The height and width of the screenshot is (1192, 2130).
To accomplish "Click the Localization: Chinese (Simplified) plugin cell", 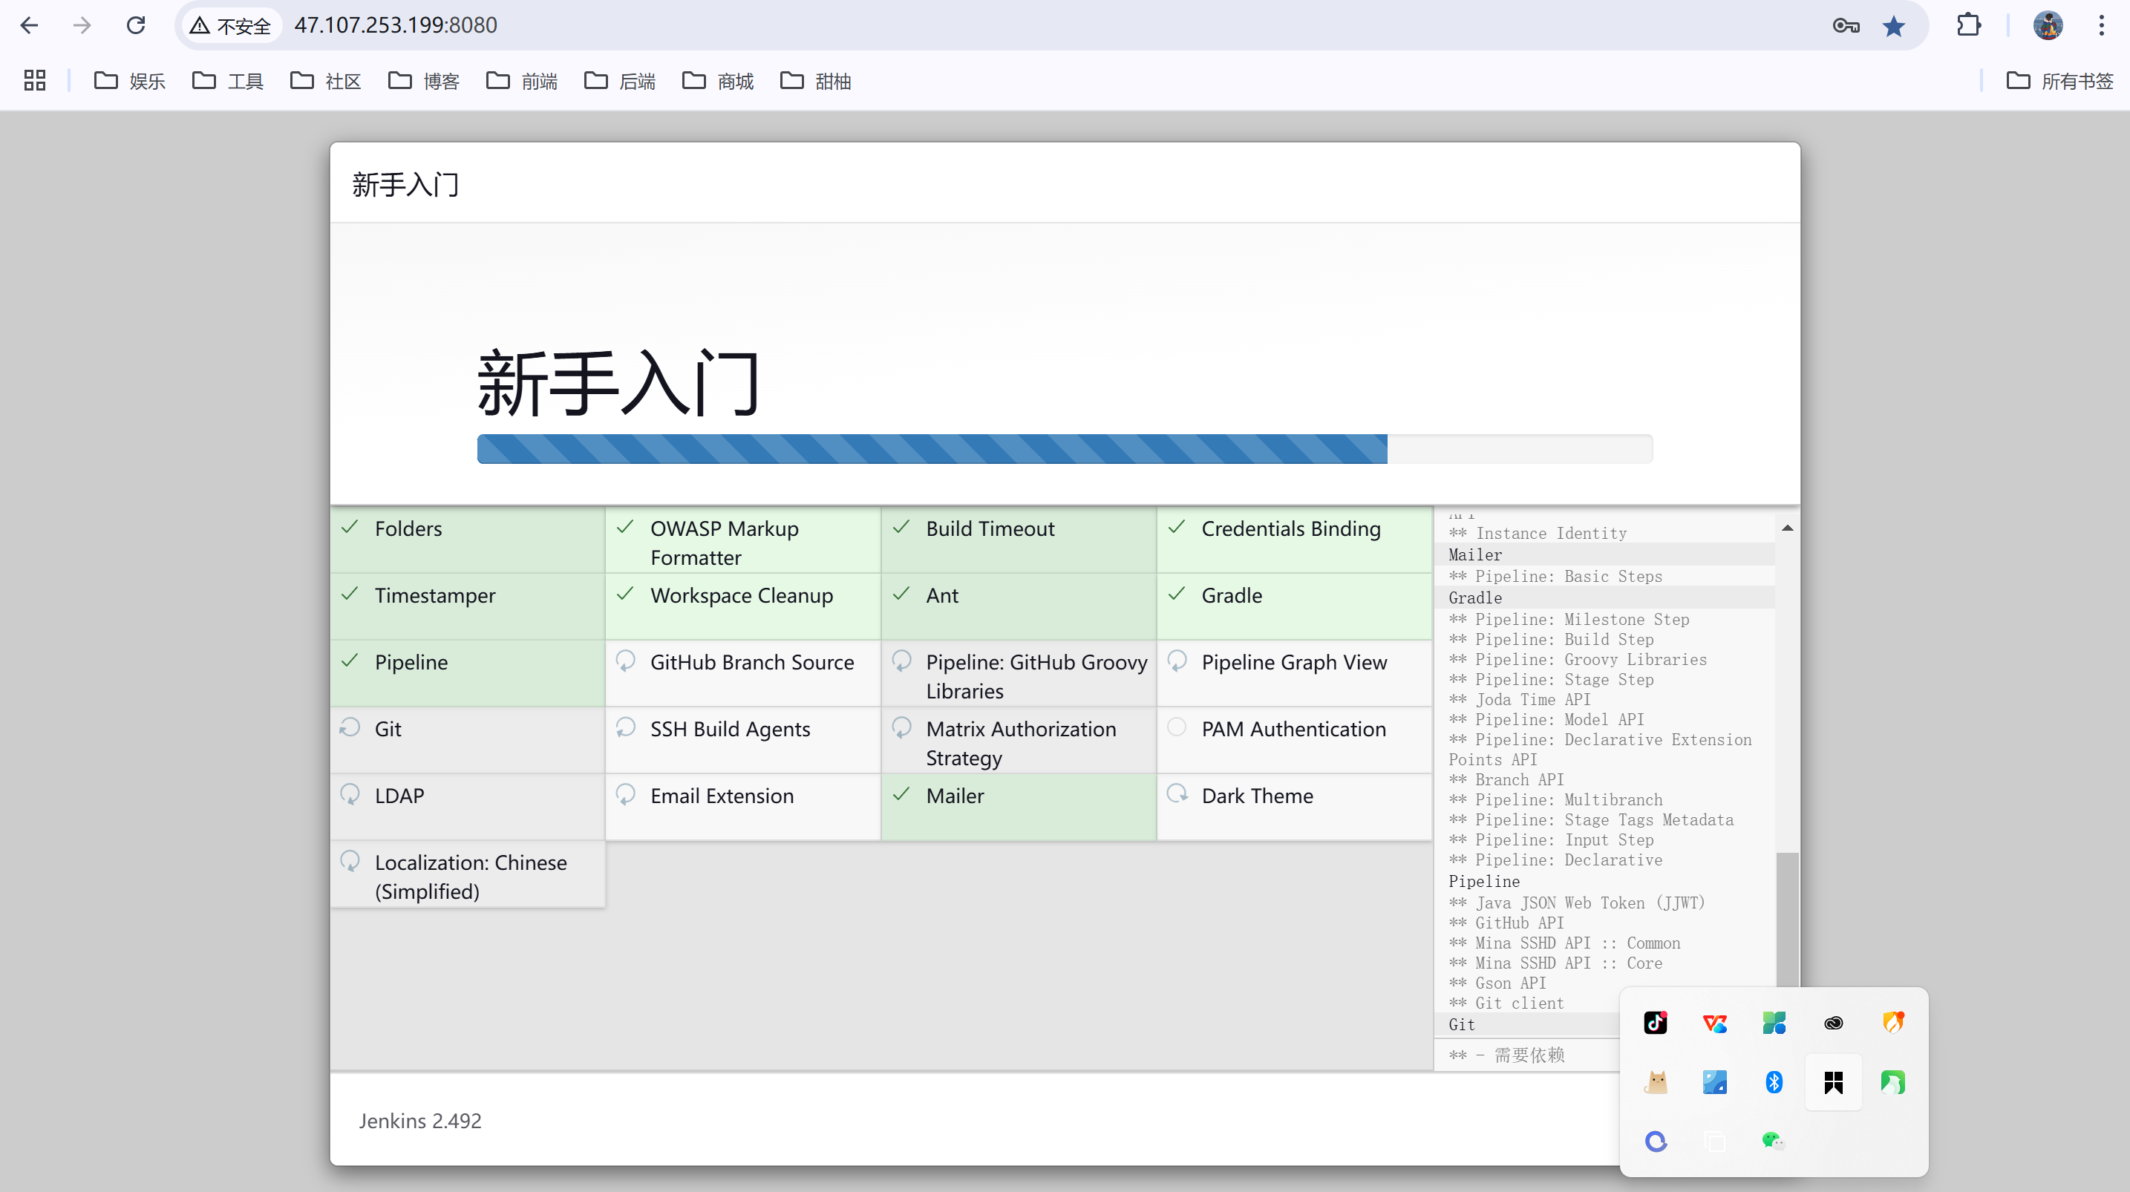I will [x=467, y=874].
